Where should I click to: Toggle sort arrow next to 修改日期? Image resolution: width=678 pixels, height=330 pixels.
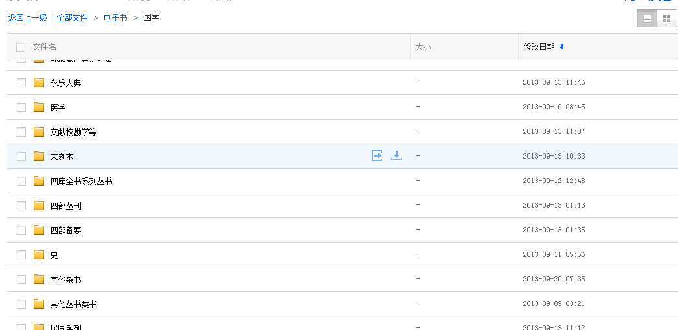pos(561,47)
